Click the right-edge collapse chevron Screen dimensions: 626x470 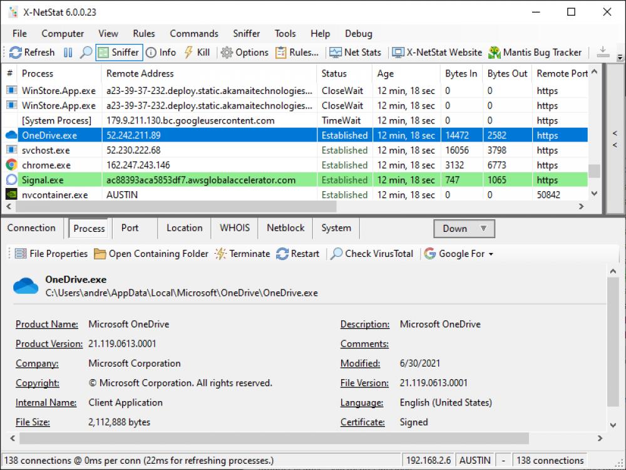[x=615, y=133]
